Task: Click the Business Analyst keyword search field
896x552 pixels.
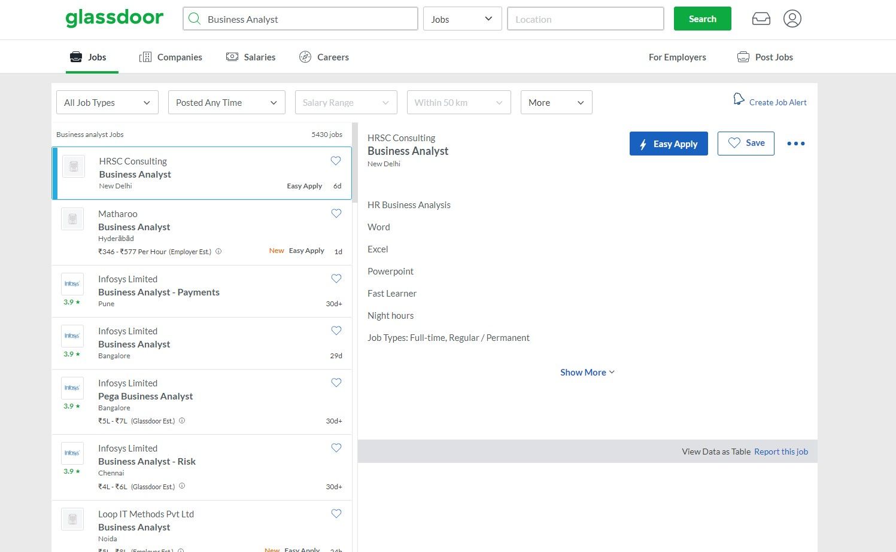Action: pos(300,19)
